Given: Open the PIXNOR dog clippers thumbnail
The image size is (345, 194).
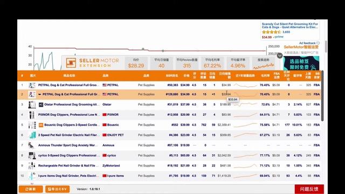Looking at the screenshot, I should (x=32, y=115).
